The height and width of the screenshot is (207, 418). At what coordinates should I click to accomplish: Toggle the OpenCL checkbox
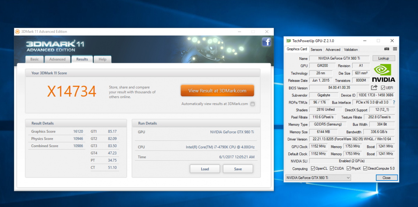[x=312, y=169]
